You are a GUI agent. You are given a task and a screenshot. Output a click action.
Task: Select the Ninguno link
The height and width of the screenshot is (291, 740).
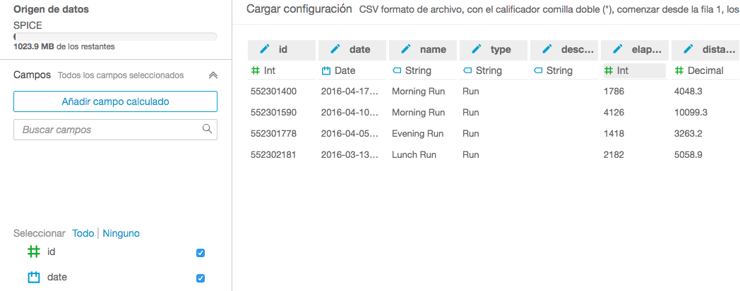coord(121,233)
